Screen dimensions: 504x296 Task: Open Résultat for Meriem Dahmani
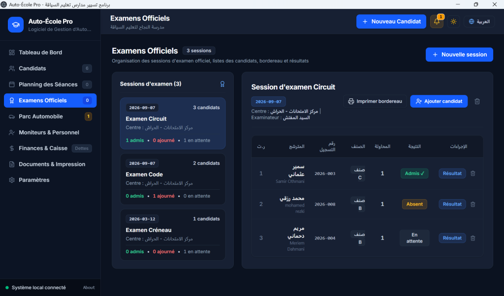[452, 238]
